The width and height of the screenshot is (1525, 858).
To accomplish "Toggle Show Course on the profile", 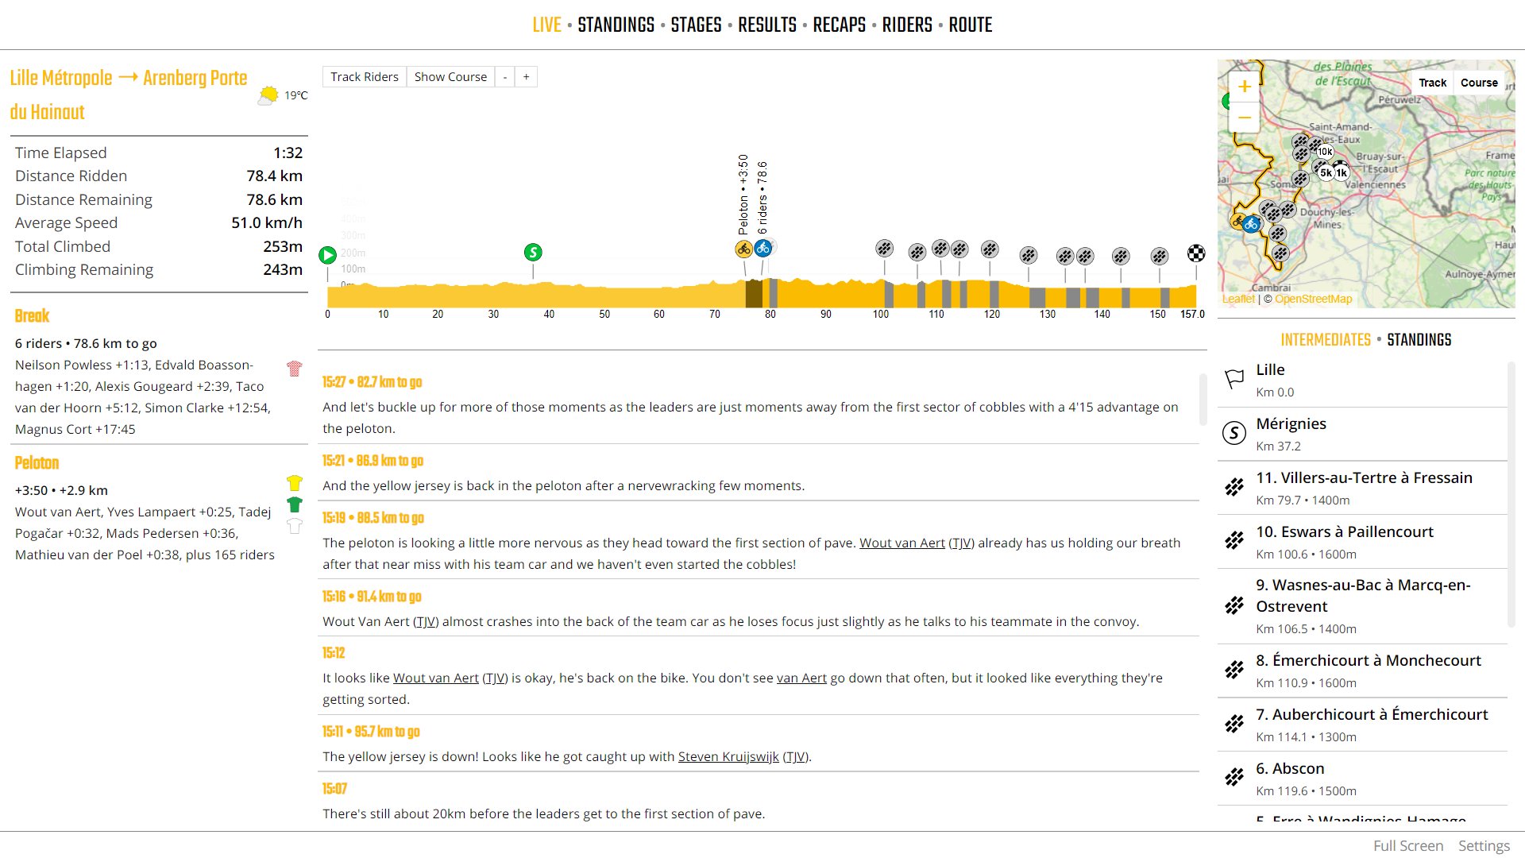I will click(450, 77).
